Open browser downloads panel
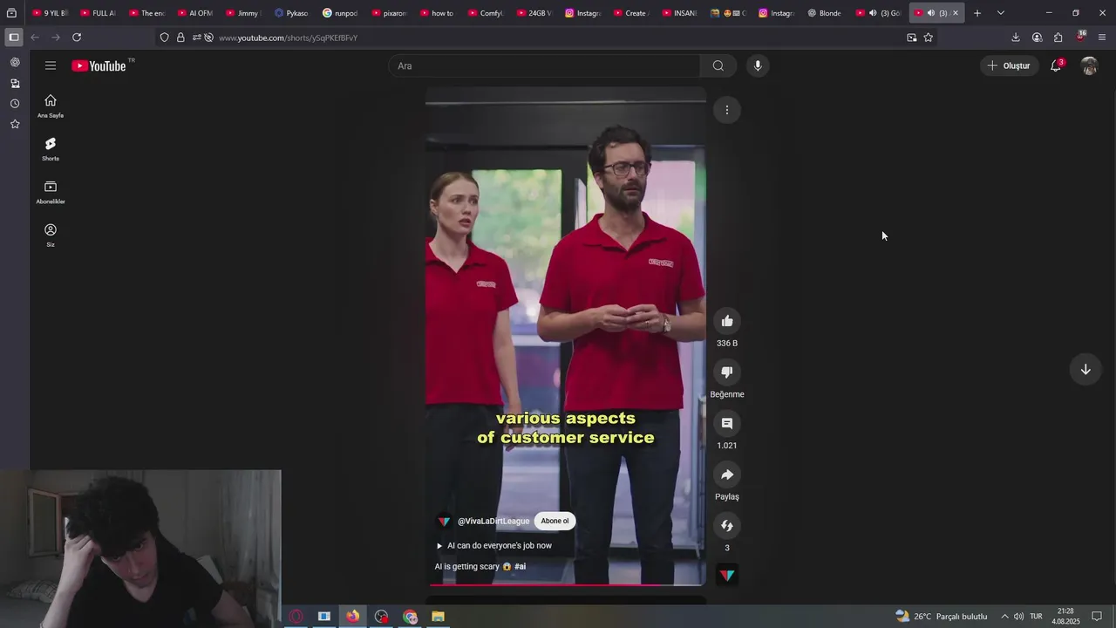 point(1016,38)
